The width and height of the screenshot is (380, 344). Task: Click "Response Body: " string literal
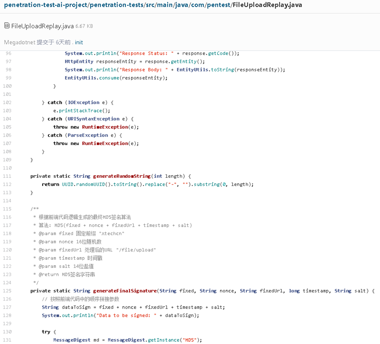[x=144, y=70]
